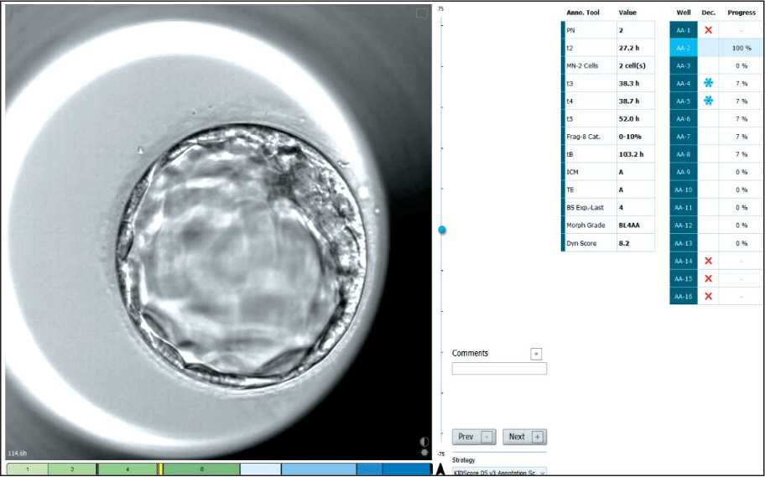Click the icon in the image's top-right corner
The width and height of the screenshot is (765, 477).
tap(422, 13)
